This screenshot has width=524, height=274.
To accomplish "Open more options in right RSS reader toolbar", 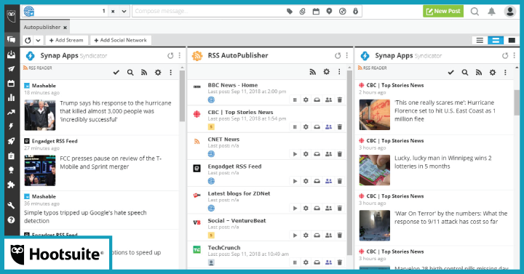I will pyautogui.click(x=505, y=73).
